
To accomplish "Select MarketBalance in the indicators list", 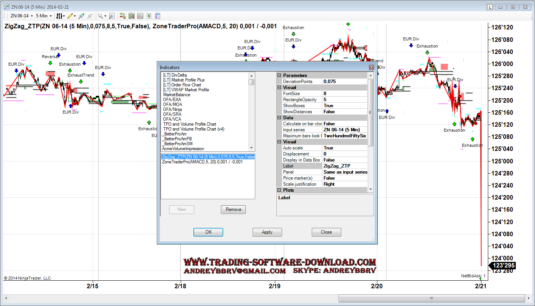I will 176,95.
